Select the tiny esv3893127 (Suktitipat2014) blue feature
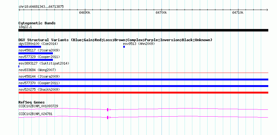This screenshot has width=277, height=135. (x=19, y=66)
